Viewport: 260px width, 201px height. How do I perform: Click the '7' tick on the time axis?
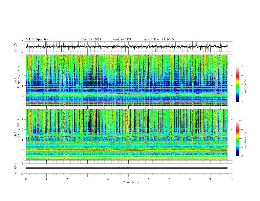point(169,179)
